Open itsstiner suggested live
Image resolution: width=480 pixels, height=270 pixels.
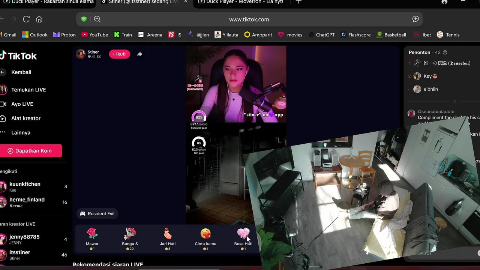[34, 255]
